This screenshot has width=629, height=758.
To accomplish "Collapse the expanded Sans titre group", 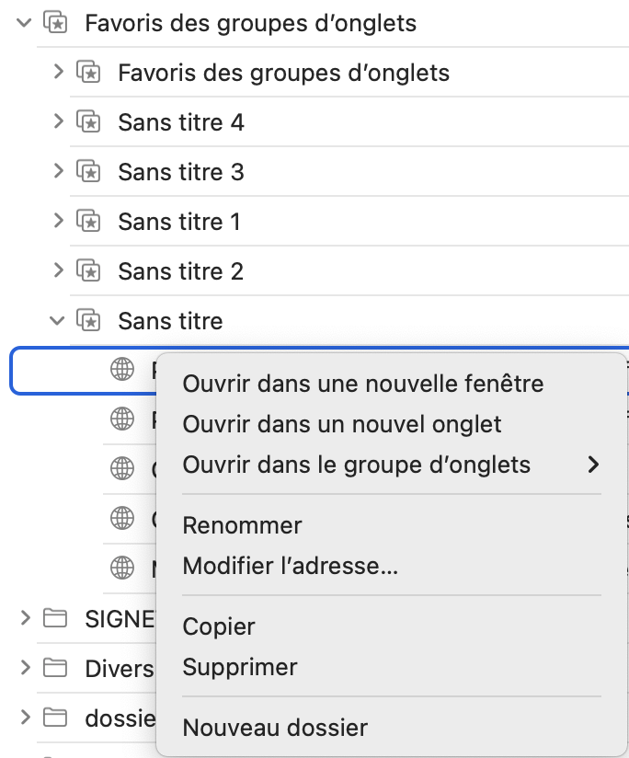I will [x=58, y=321].
